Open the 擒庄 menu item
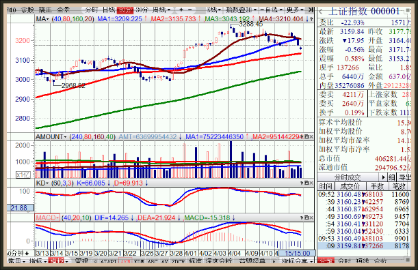The height and width of the screenshot is (270, 418). tap(45, 10)
